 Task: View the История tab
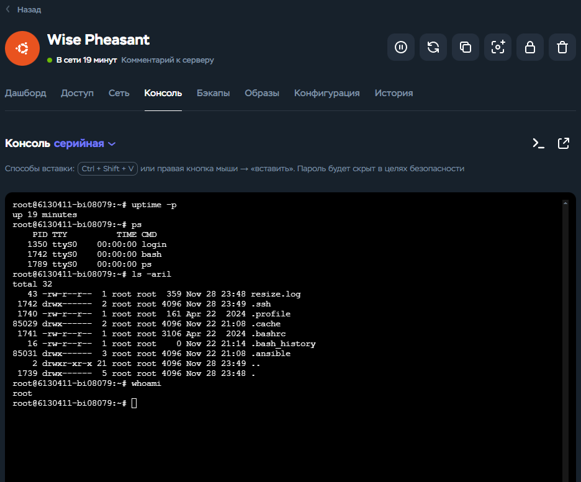(x=394, y=93)
